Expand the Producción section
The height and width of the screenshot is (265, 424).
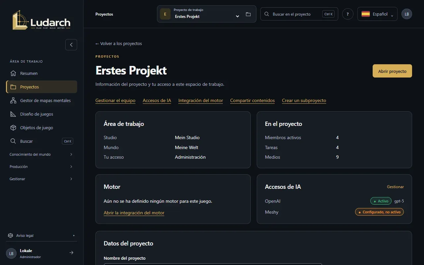41,167
